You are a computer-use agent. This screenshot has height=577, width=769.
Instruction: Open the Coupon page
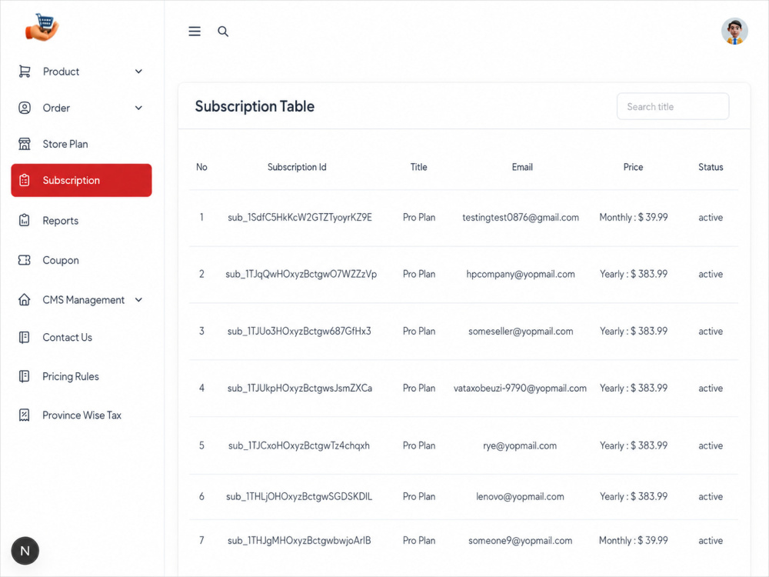tap(82, 260)
